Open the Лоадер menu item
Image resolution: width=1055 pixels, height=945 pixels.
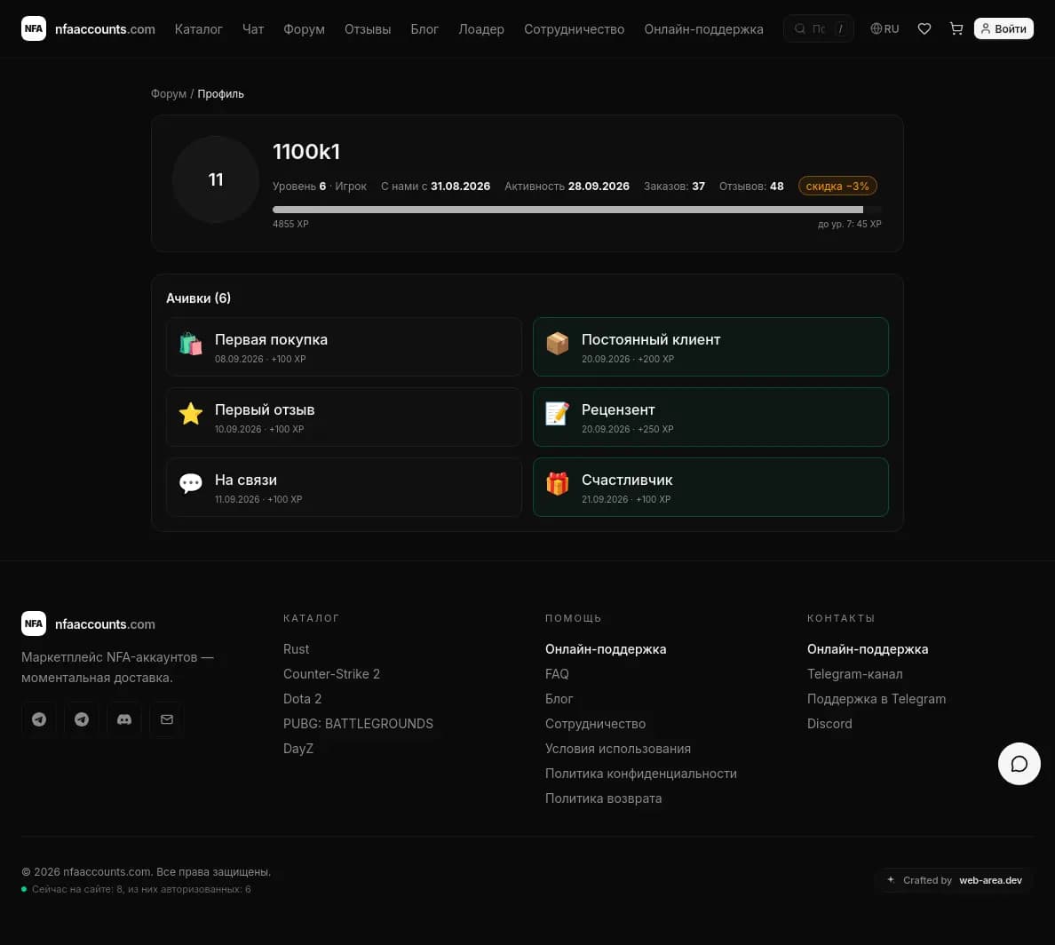[x=481, y=29]
